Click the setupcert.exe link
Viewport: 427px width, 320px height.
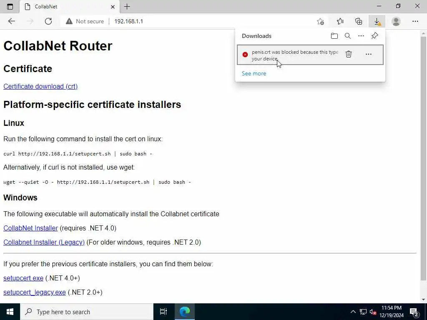coord(23,278)
